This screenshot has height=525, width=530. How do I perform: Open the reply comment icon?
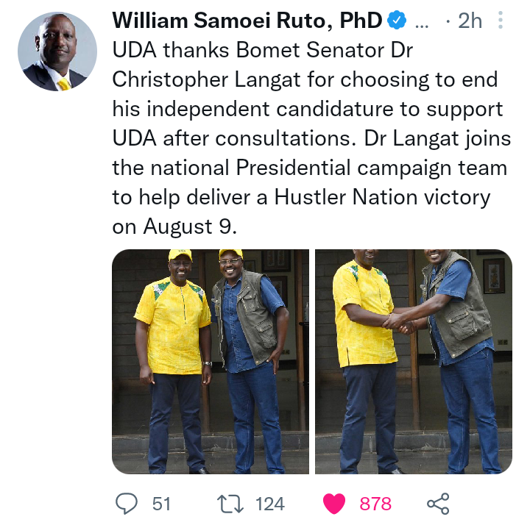[x=127, y=504]
